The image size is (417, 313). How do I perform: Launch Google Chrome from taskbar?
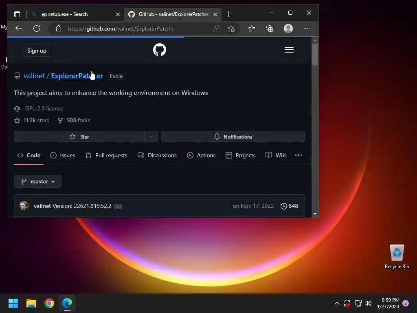(49, 303)
